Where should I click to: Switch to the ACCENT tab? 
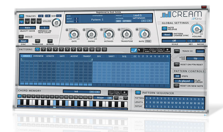[74, 56]
